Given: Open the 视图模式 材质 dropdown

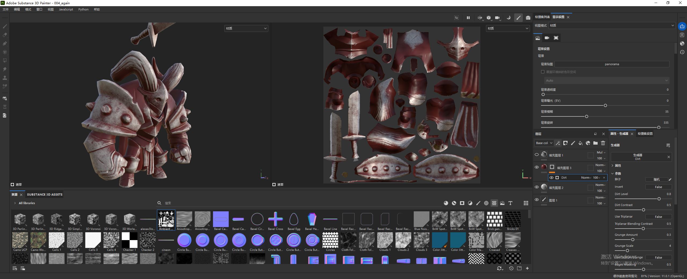Looking at the screenshot, I should pyautogui.click(x=612, y=25).
